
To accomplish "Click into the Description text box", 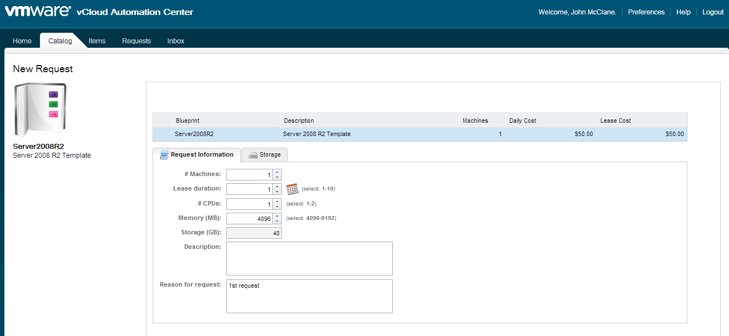I will pyautogui.click(x=309, y=258).
